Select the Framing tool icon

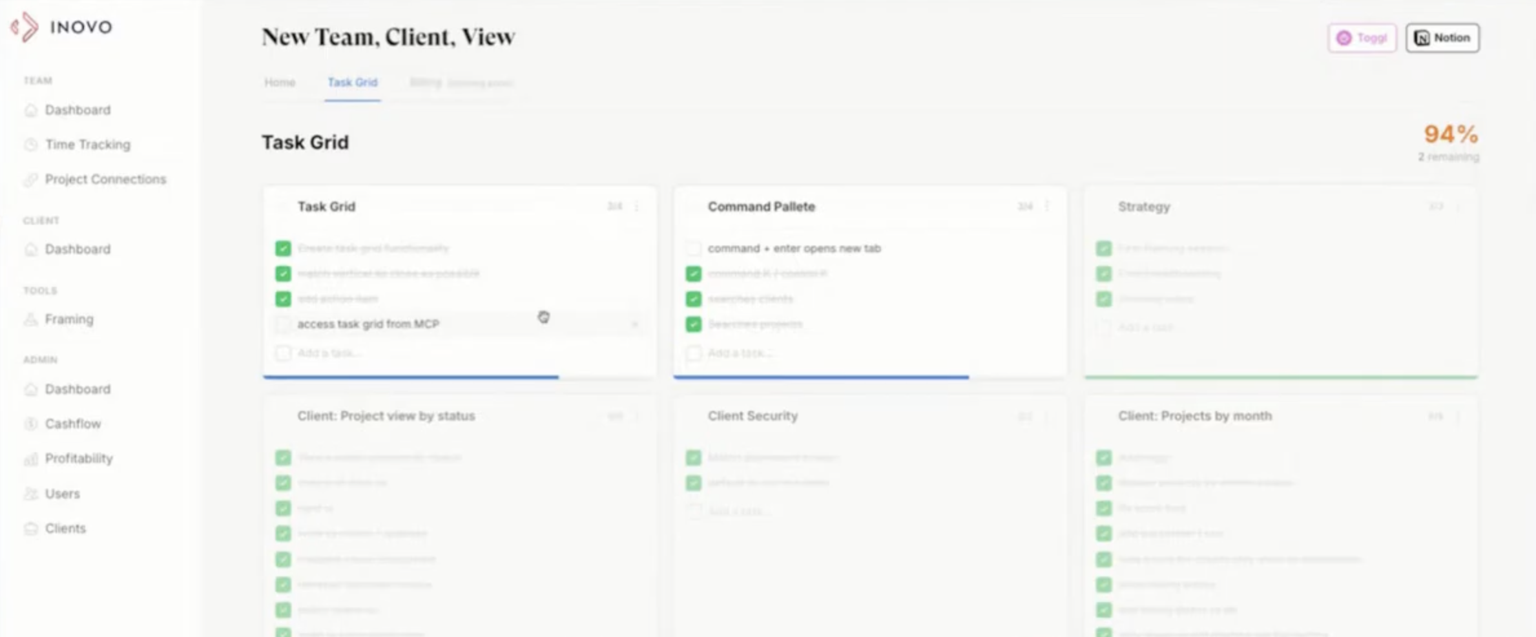click(30, 320)
